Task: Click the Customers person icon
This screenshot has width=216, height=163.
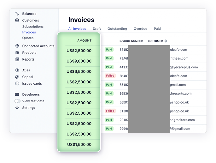Action: [x=17, y=20]
